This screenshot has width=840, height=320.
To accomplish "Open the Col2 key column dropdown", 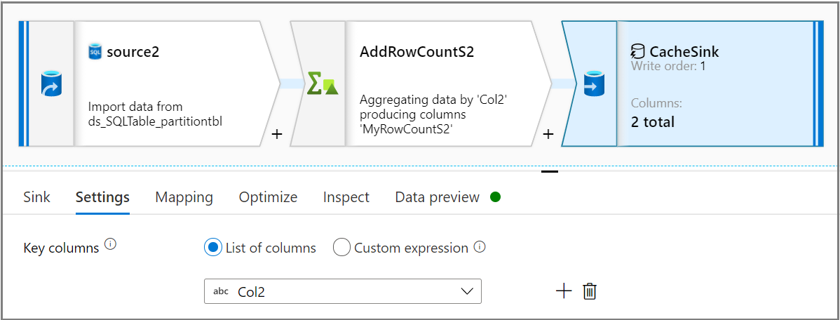I will point(342,291).
